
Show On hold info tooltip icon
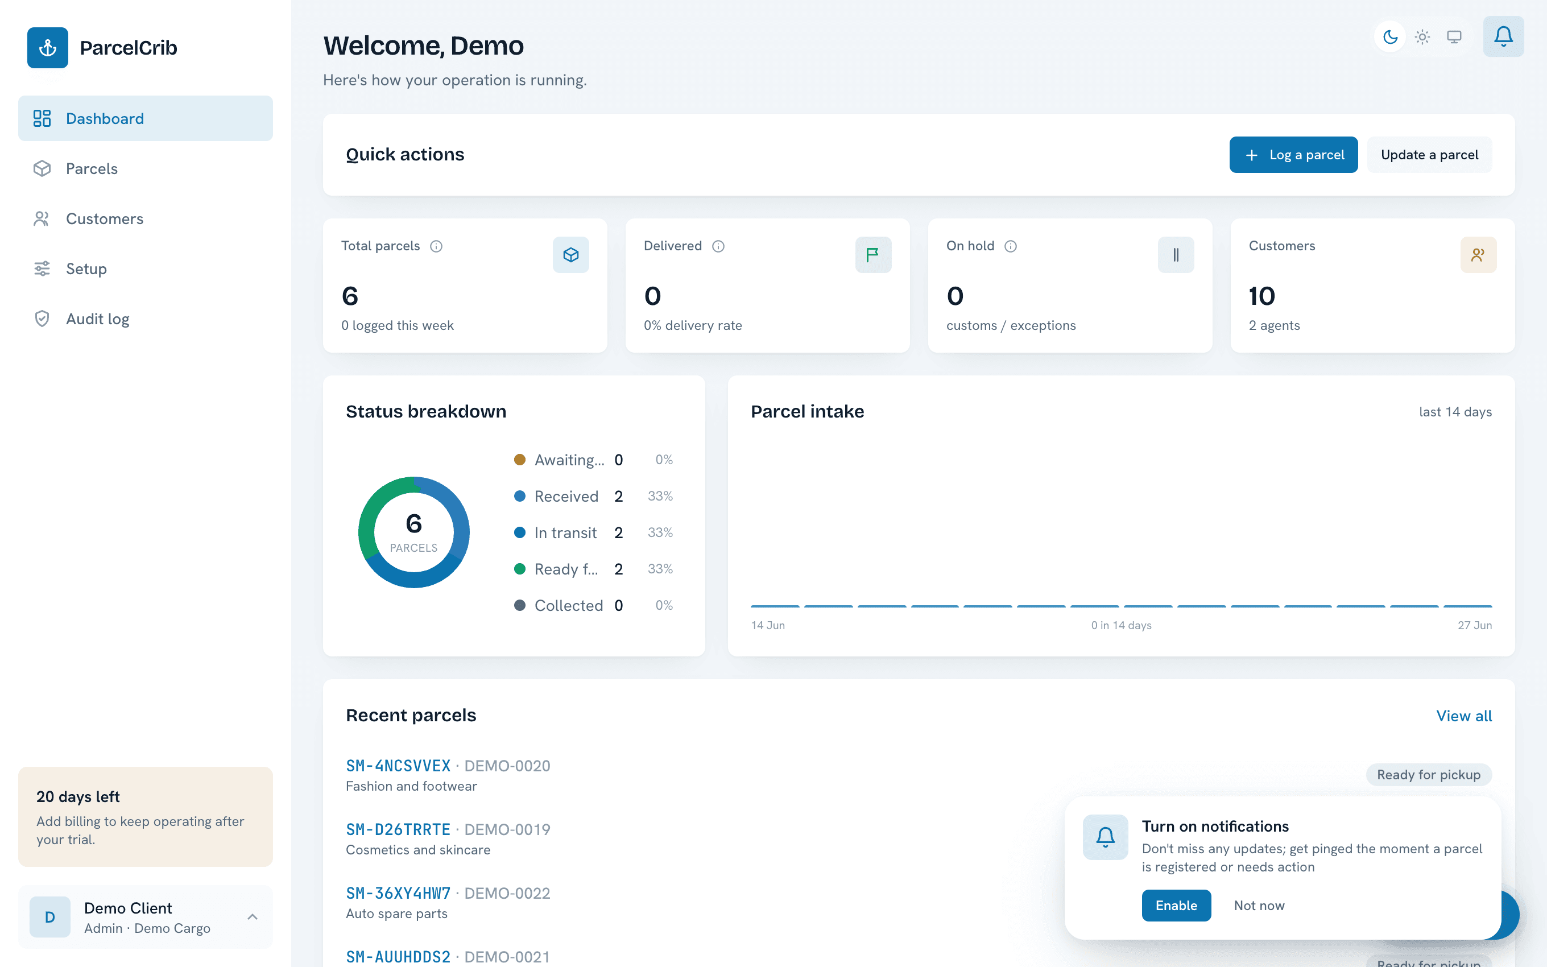tap(1011, 246)
